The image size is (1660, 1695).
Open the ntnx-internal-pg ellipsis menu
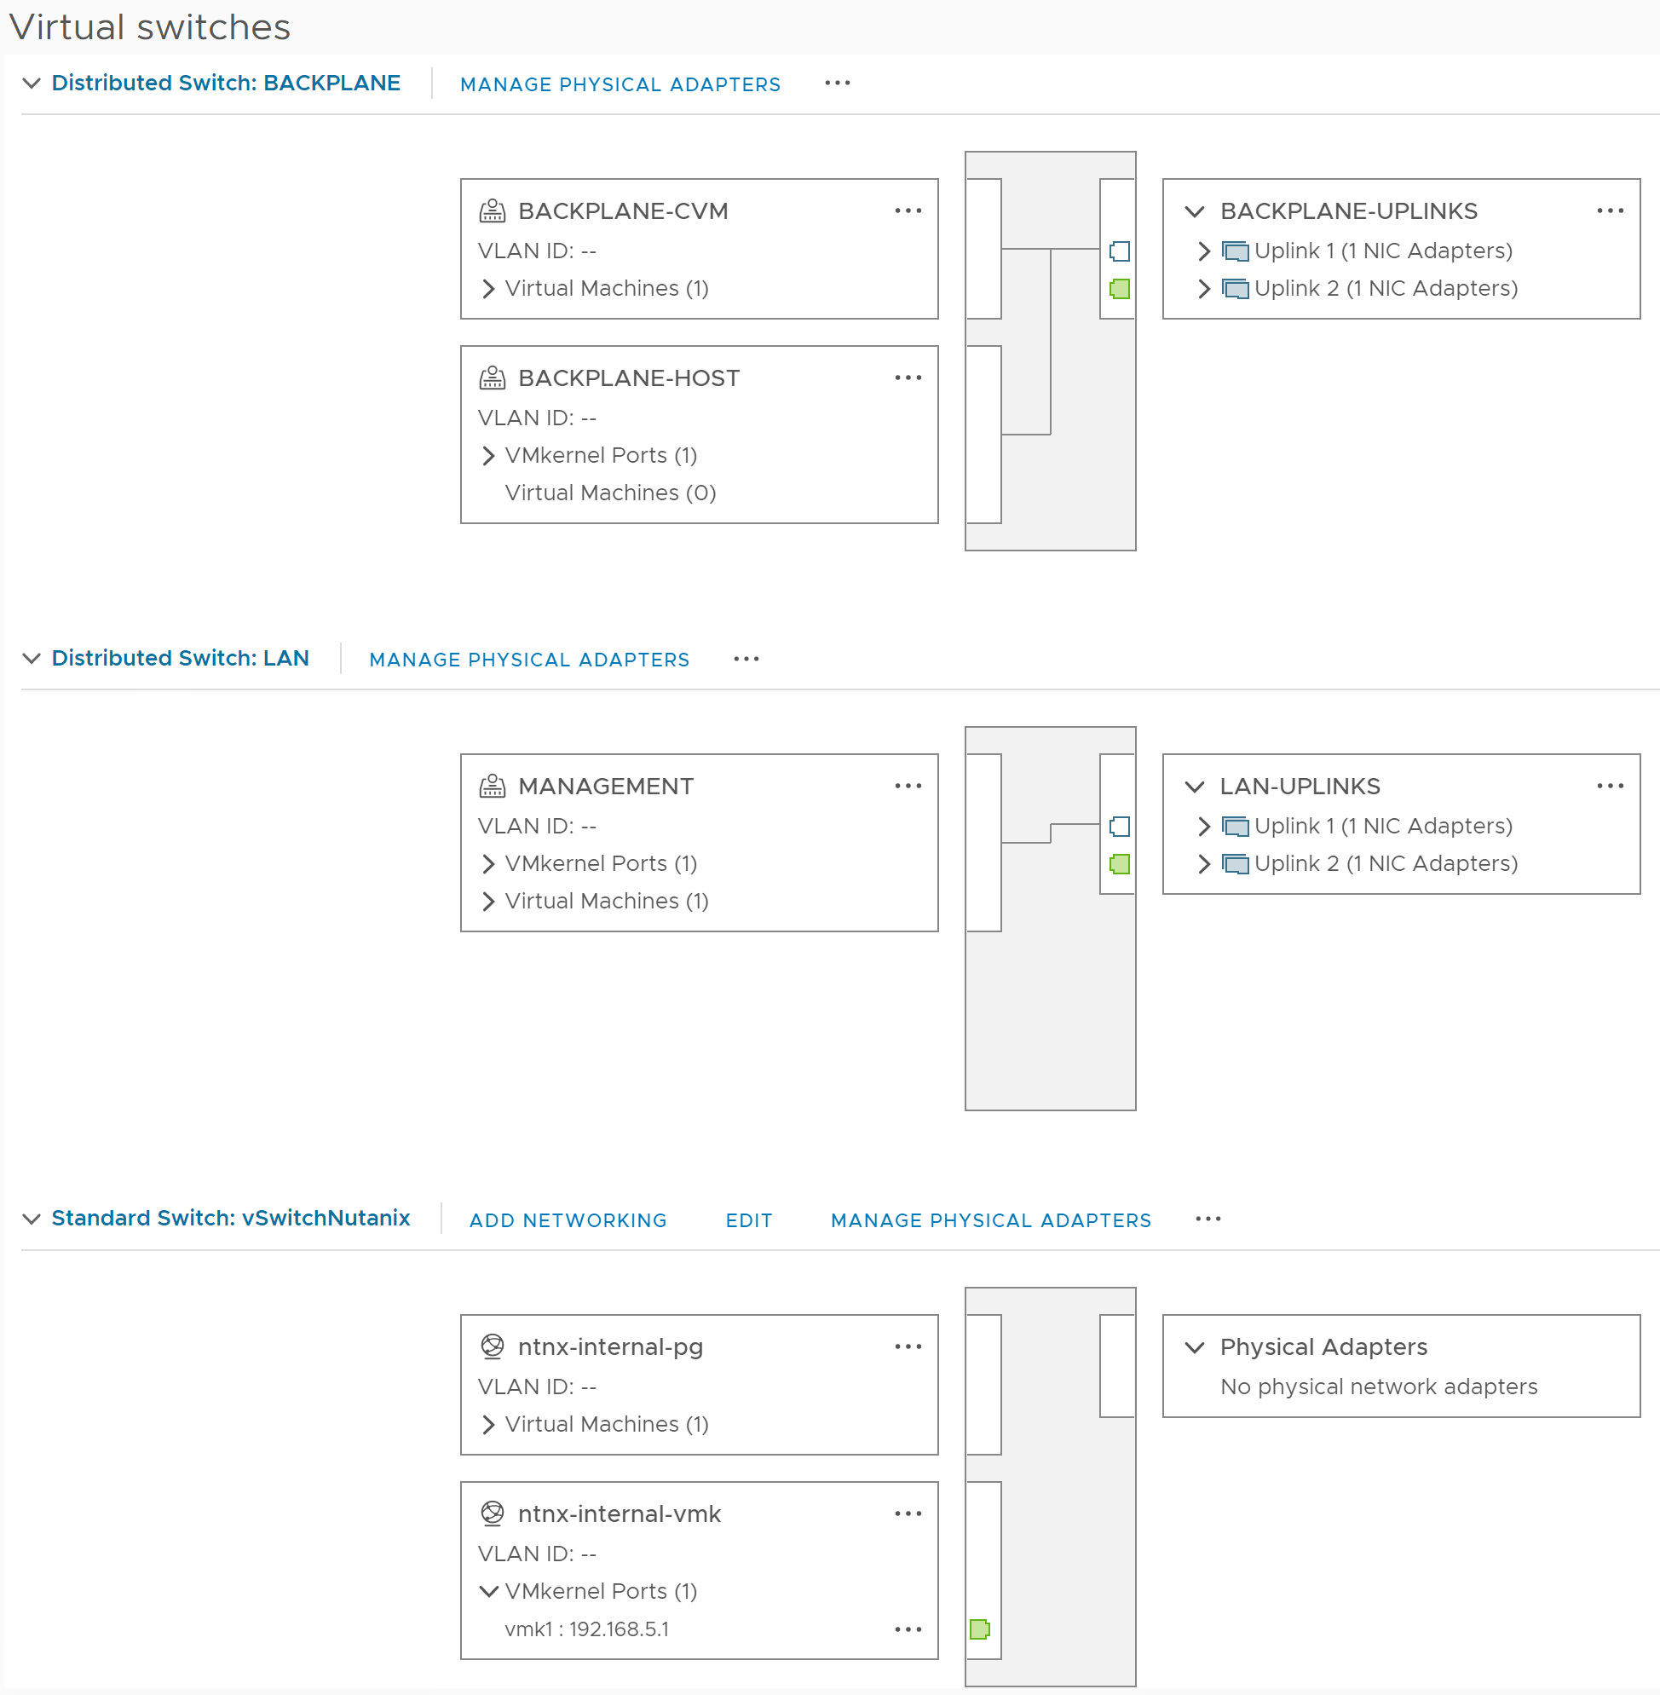pyautogui.click(x=908, y=1346)
